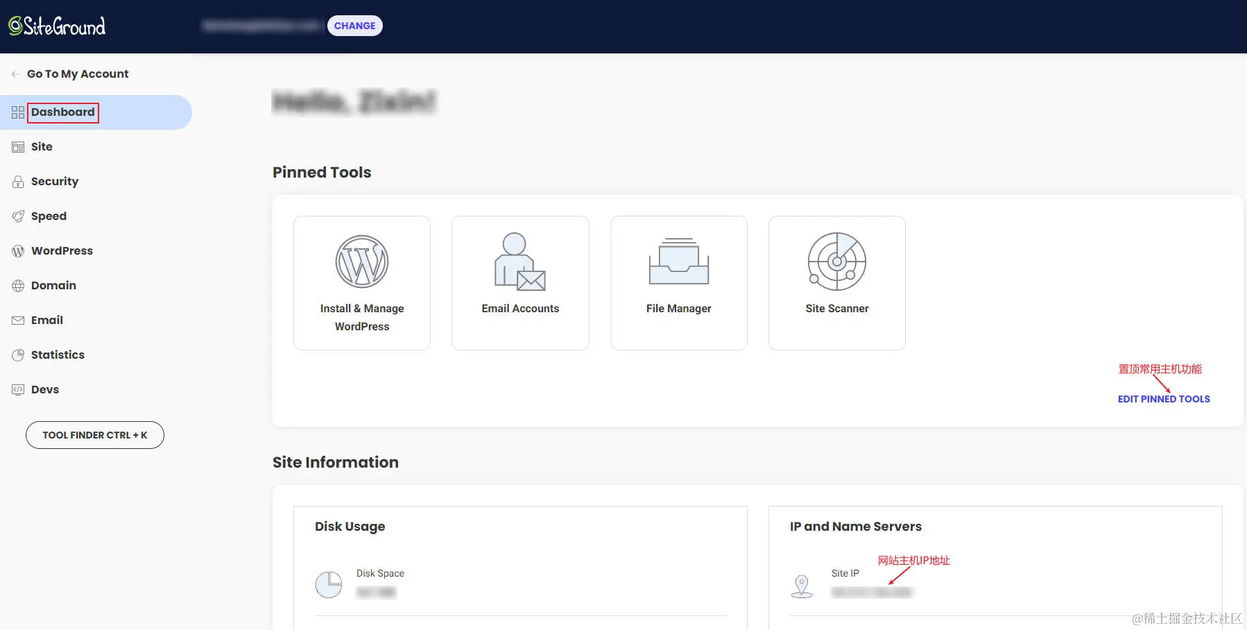Open the Statistics clock icon
The height and width of the screenshot is (630, 1247).
point(17,355)
